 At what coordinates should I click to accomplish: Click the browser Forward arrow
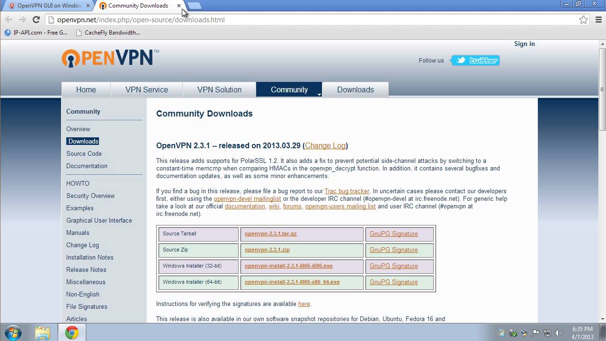click(x=22, y=19)
